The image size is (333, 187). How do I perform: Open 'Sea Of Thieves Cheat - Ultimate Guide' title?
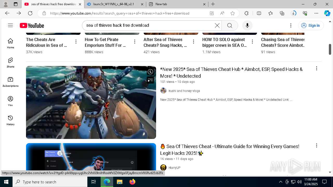(x=230, y=150)
